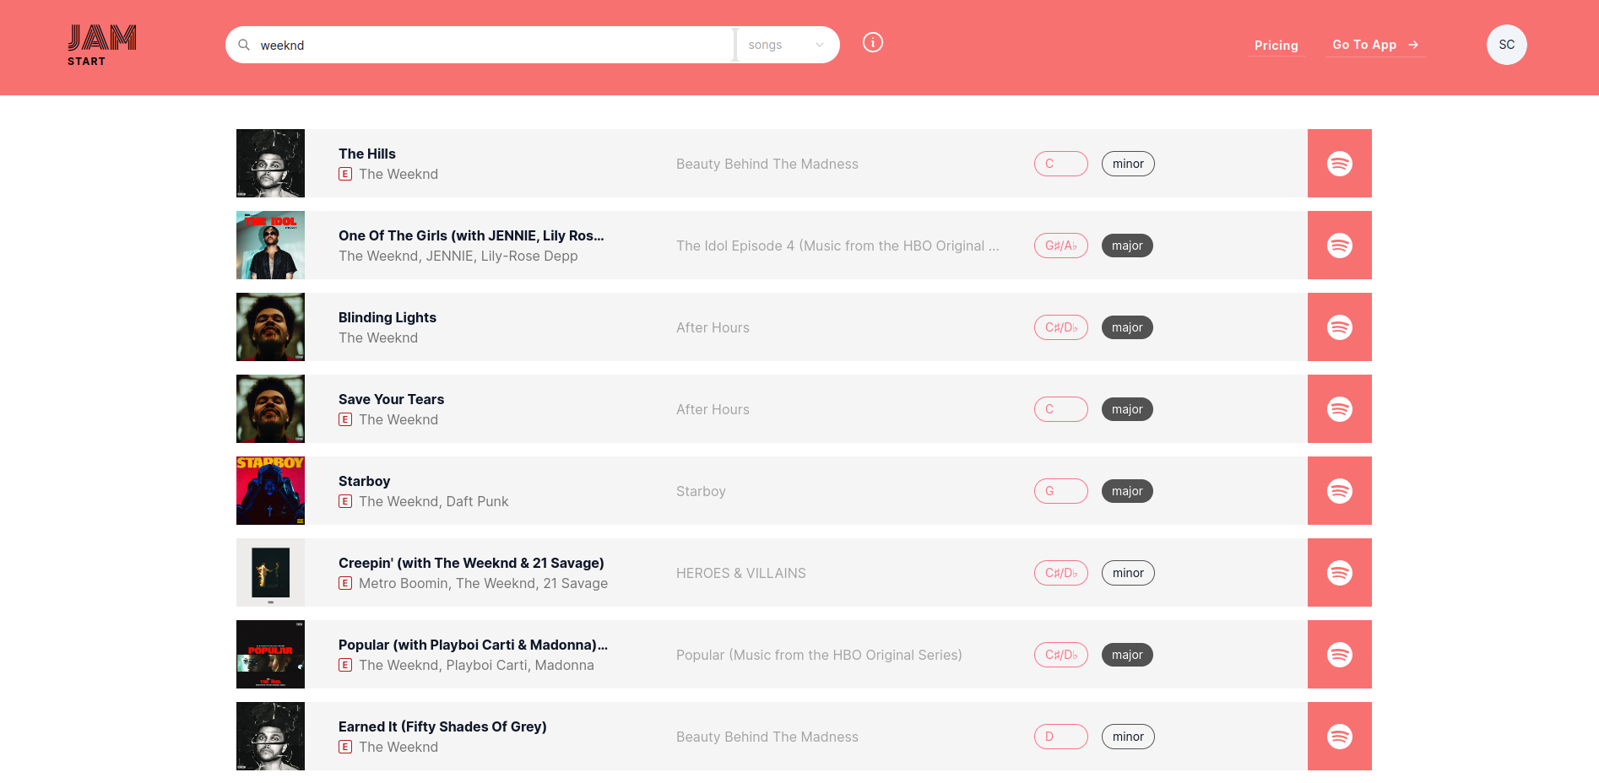
Task: Click the info circle icon beside search
Action: tap(872, 42)
